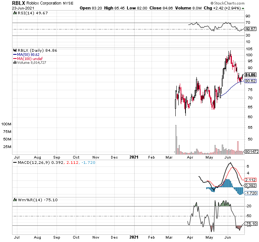259x242 pixels.
Task: Click the -50 Williams %R axis label
Action: pyautogui.click(x=248, y=216)
